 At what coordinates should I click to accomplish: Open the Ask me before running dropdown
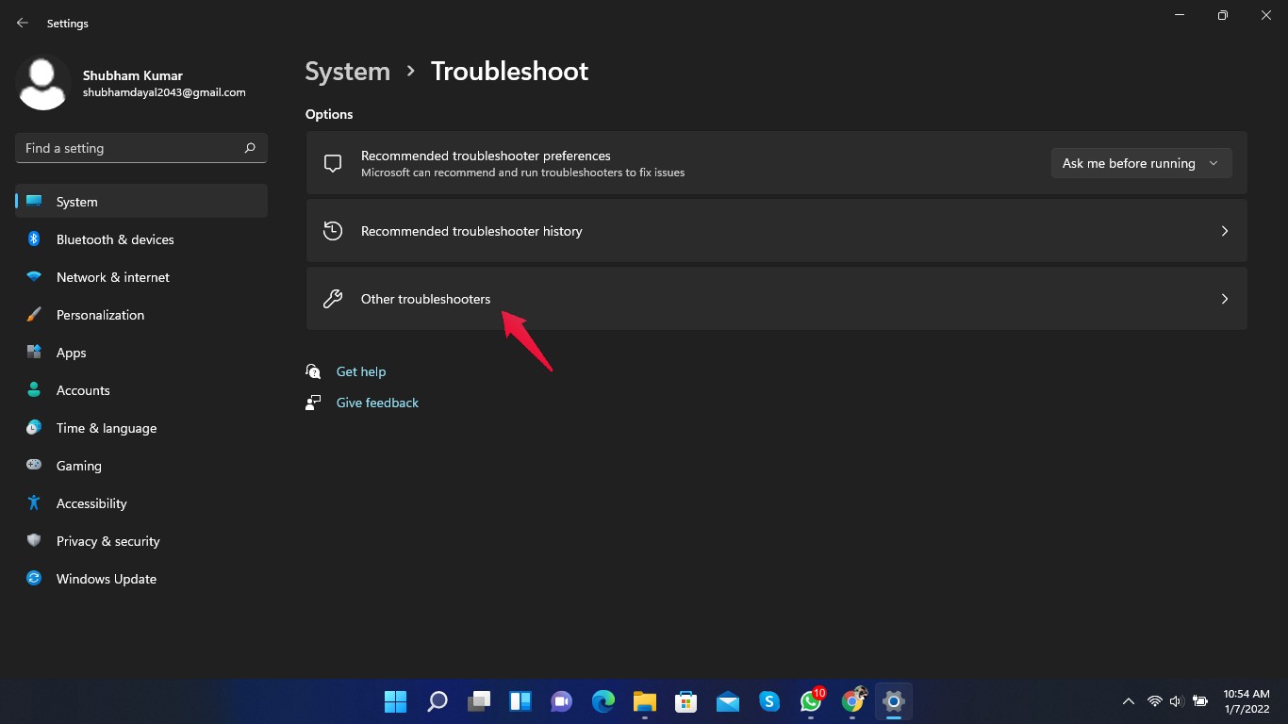point(1141,163)
